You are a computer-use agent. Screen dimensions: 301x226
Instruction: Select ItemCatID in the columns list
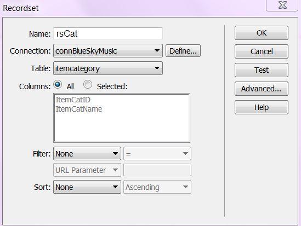[x=73, y=100]
